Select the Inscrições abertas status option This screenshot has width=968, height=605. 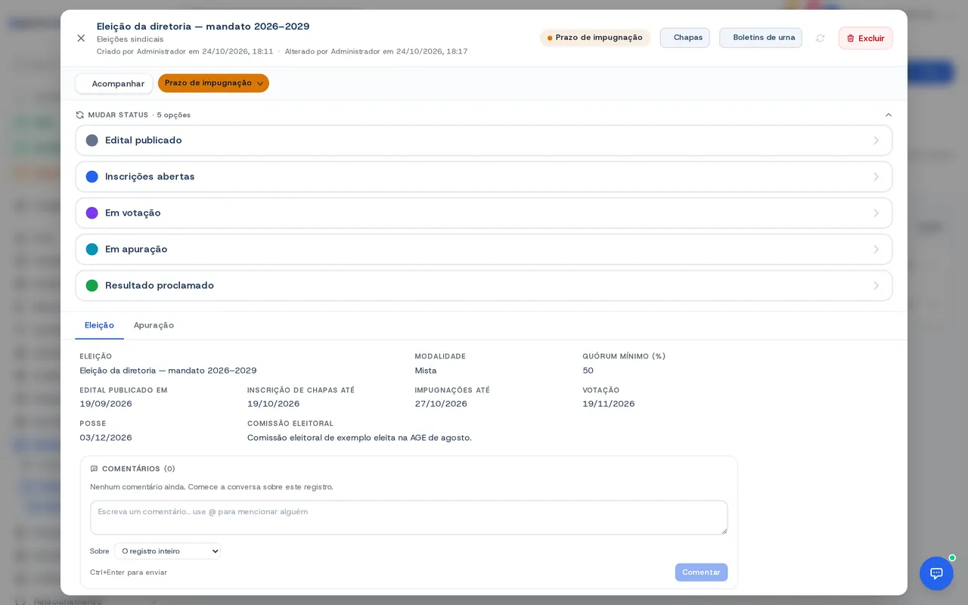(x=484, y=177)
